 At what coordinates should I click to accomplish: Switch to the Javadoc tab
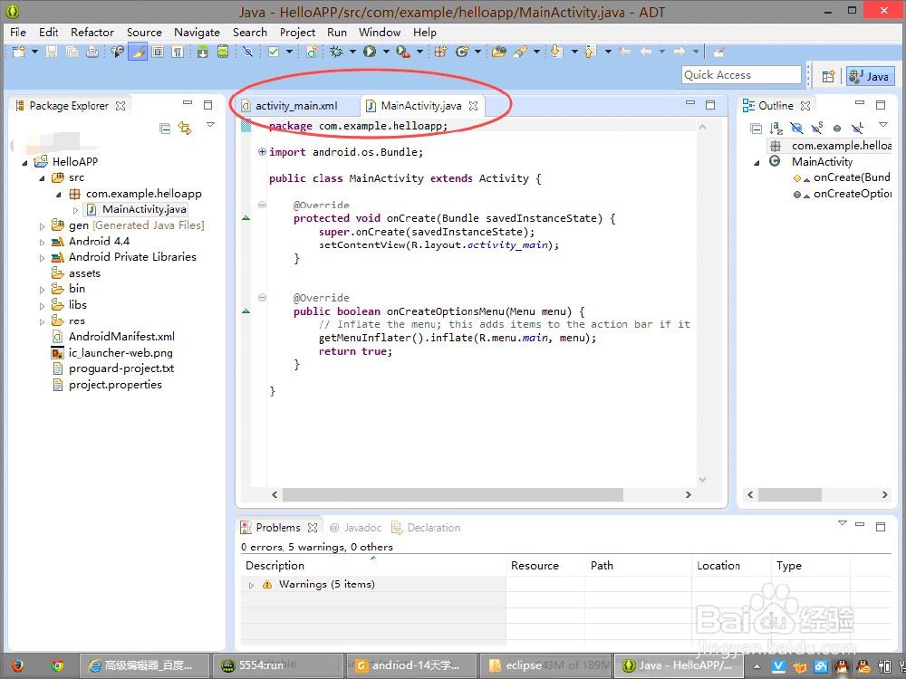tap(356, 528)
